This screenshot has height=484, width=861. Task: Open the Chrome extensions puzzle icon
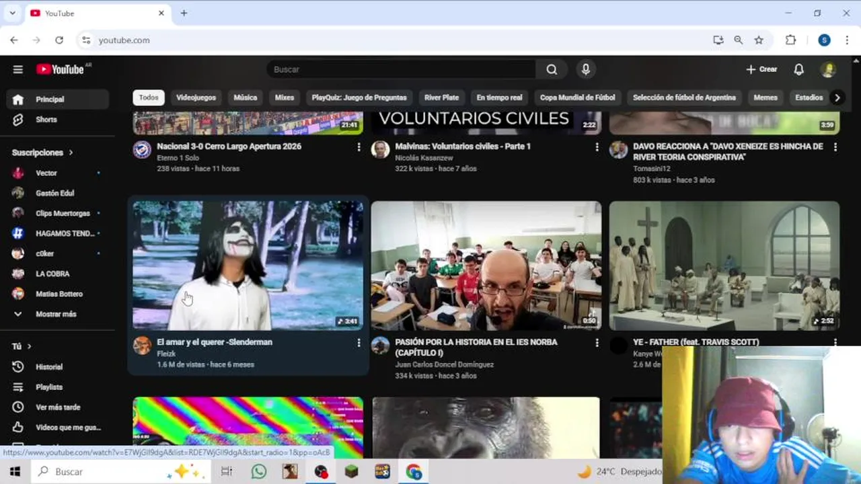[x=790, y=40]
